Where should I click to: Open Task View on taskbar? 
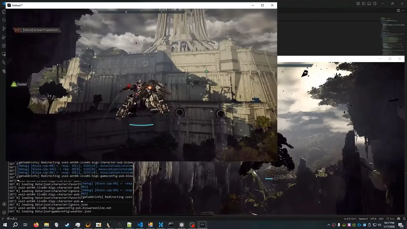[26, 225]
